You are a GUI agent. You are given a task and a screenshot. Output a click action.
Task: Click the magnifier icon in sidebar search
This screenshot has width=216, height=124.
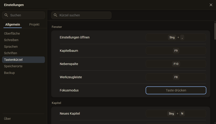[6, 15]
